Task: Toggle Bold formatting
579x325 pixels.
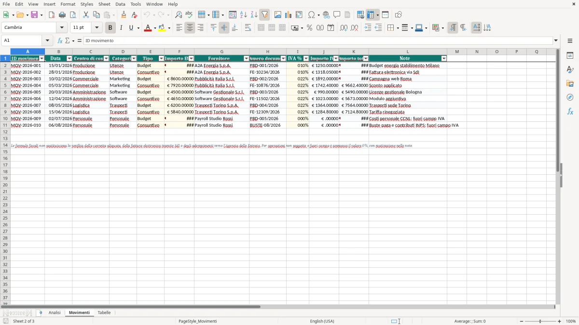Action: click(110, 28)
